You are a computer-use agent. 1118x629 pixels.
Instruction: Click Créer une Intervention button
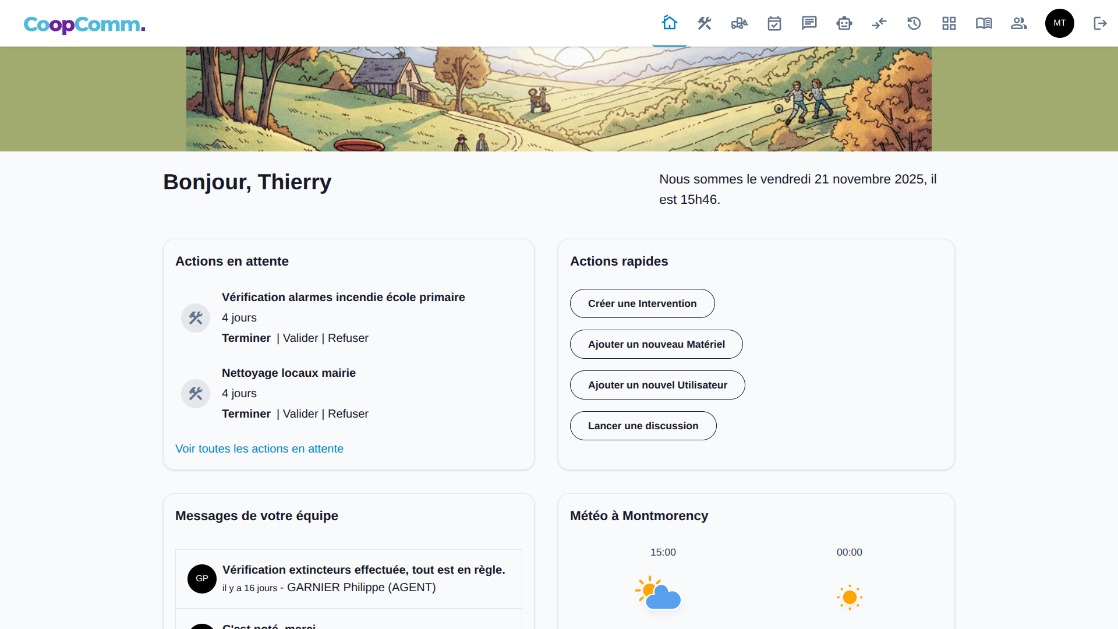tap(642, 303)
